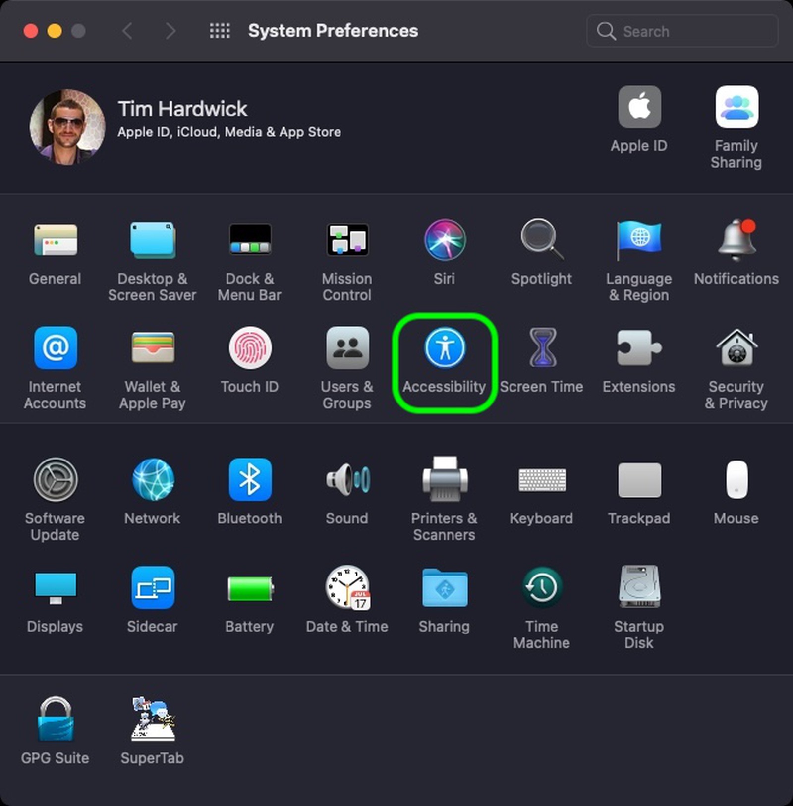Open Bluetooth settings
Screen dimensions: 793x806
[x=250, y=480]
